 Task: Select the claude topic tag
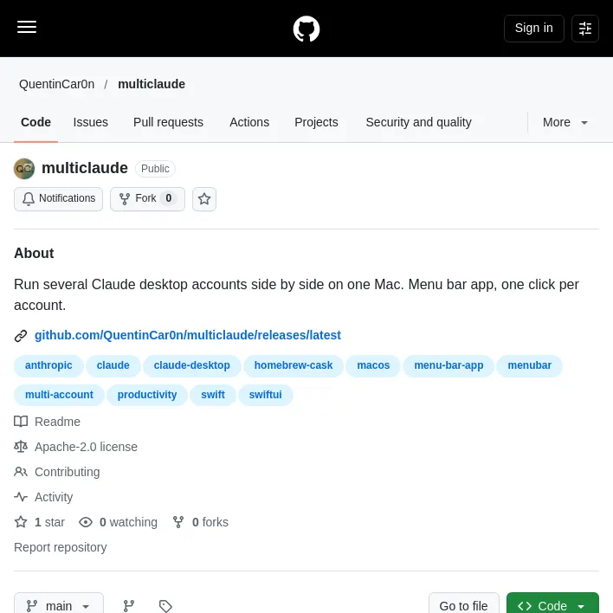pyautogui.click(x=113, y=365)
